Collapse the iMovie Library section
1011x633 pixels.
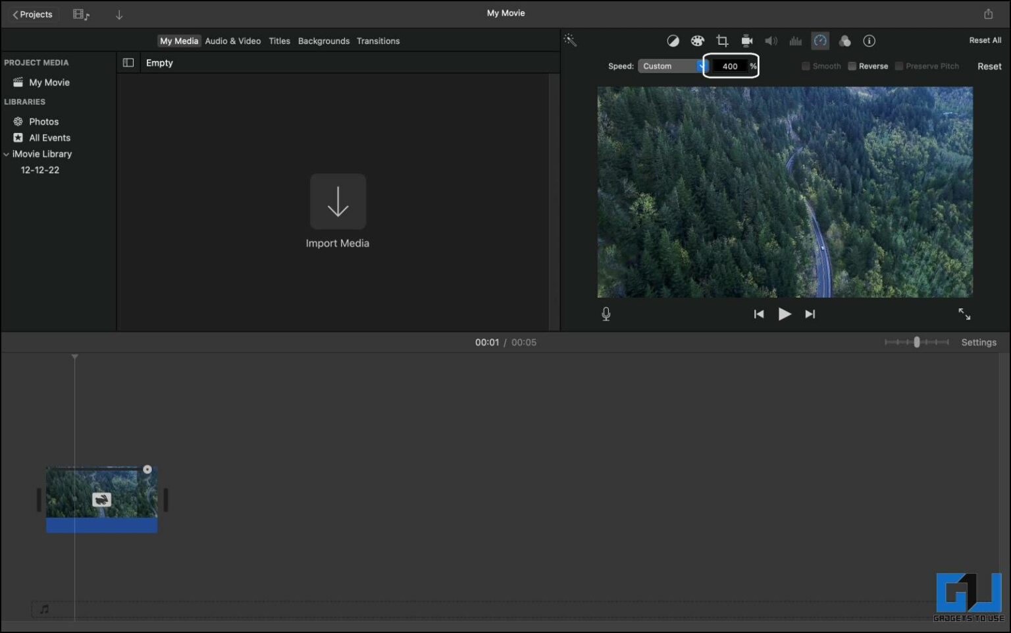point(7,153)
